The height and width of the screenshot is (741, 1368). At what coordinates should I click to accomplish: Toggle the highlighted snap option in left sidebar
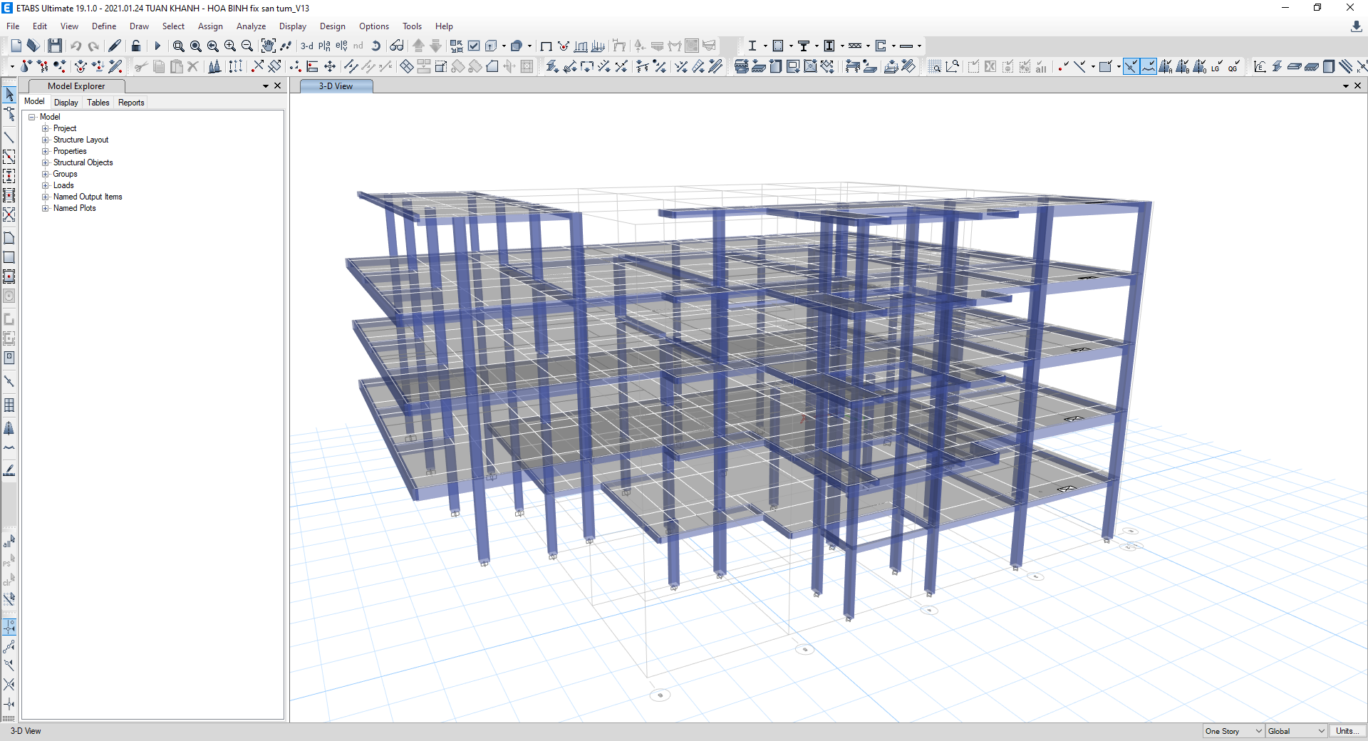coord(9,627)
